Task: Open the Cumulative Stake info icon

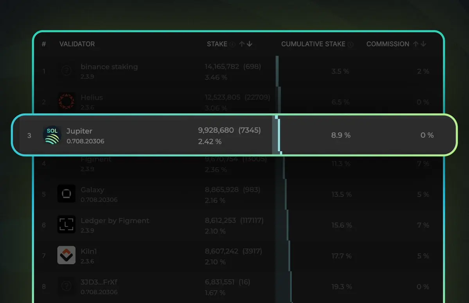Action: [350, 44]
